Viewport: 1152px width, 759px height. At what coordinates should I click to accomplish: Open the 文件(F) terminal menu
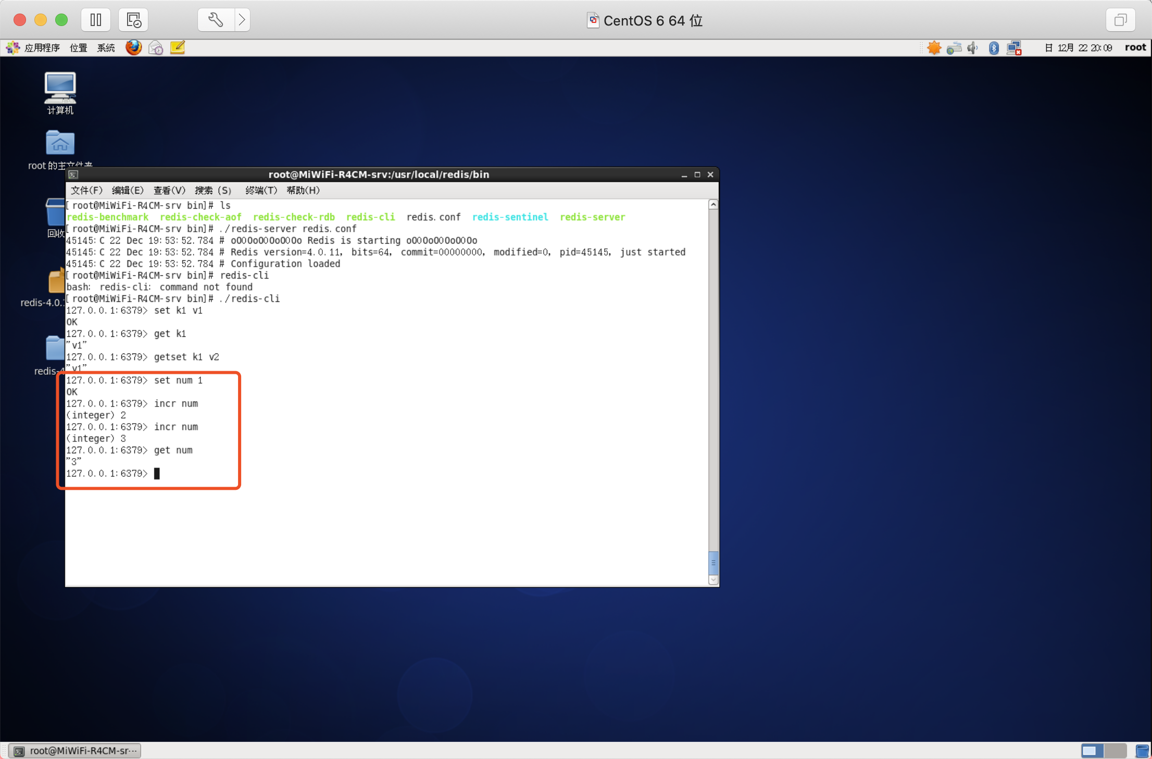tap(86, 191)
